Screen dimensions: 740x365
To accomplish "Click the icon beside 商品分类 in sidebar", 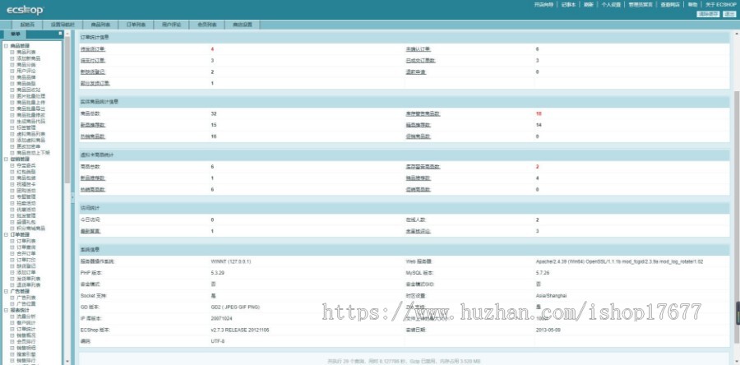I will (12, 65).
